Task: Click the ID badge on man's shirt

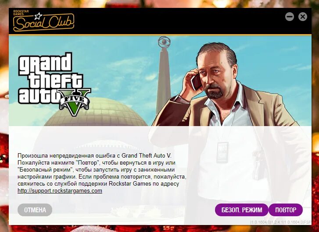Action: [222, 152]
